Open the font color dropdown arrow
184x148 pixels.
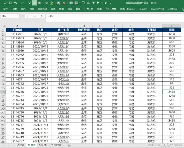coord(67,3)
